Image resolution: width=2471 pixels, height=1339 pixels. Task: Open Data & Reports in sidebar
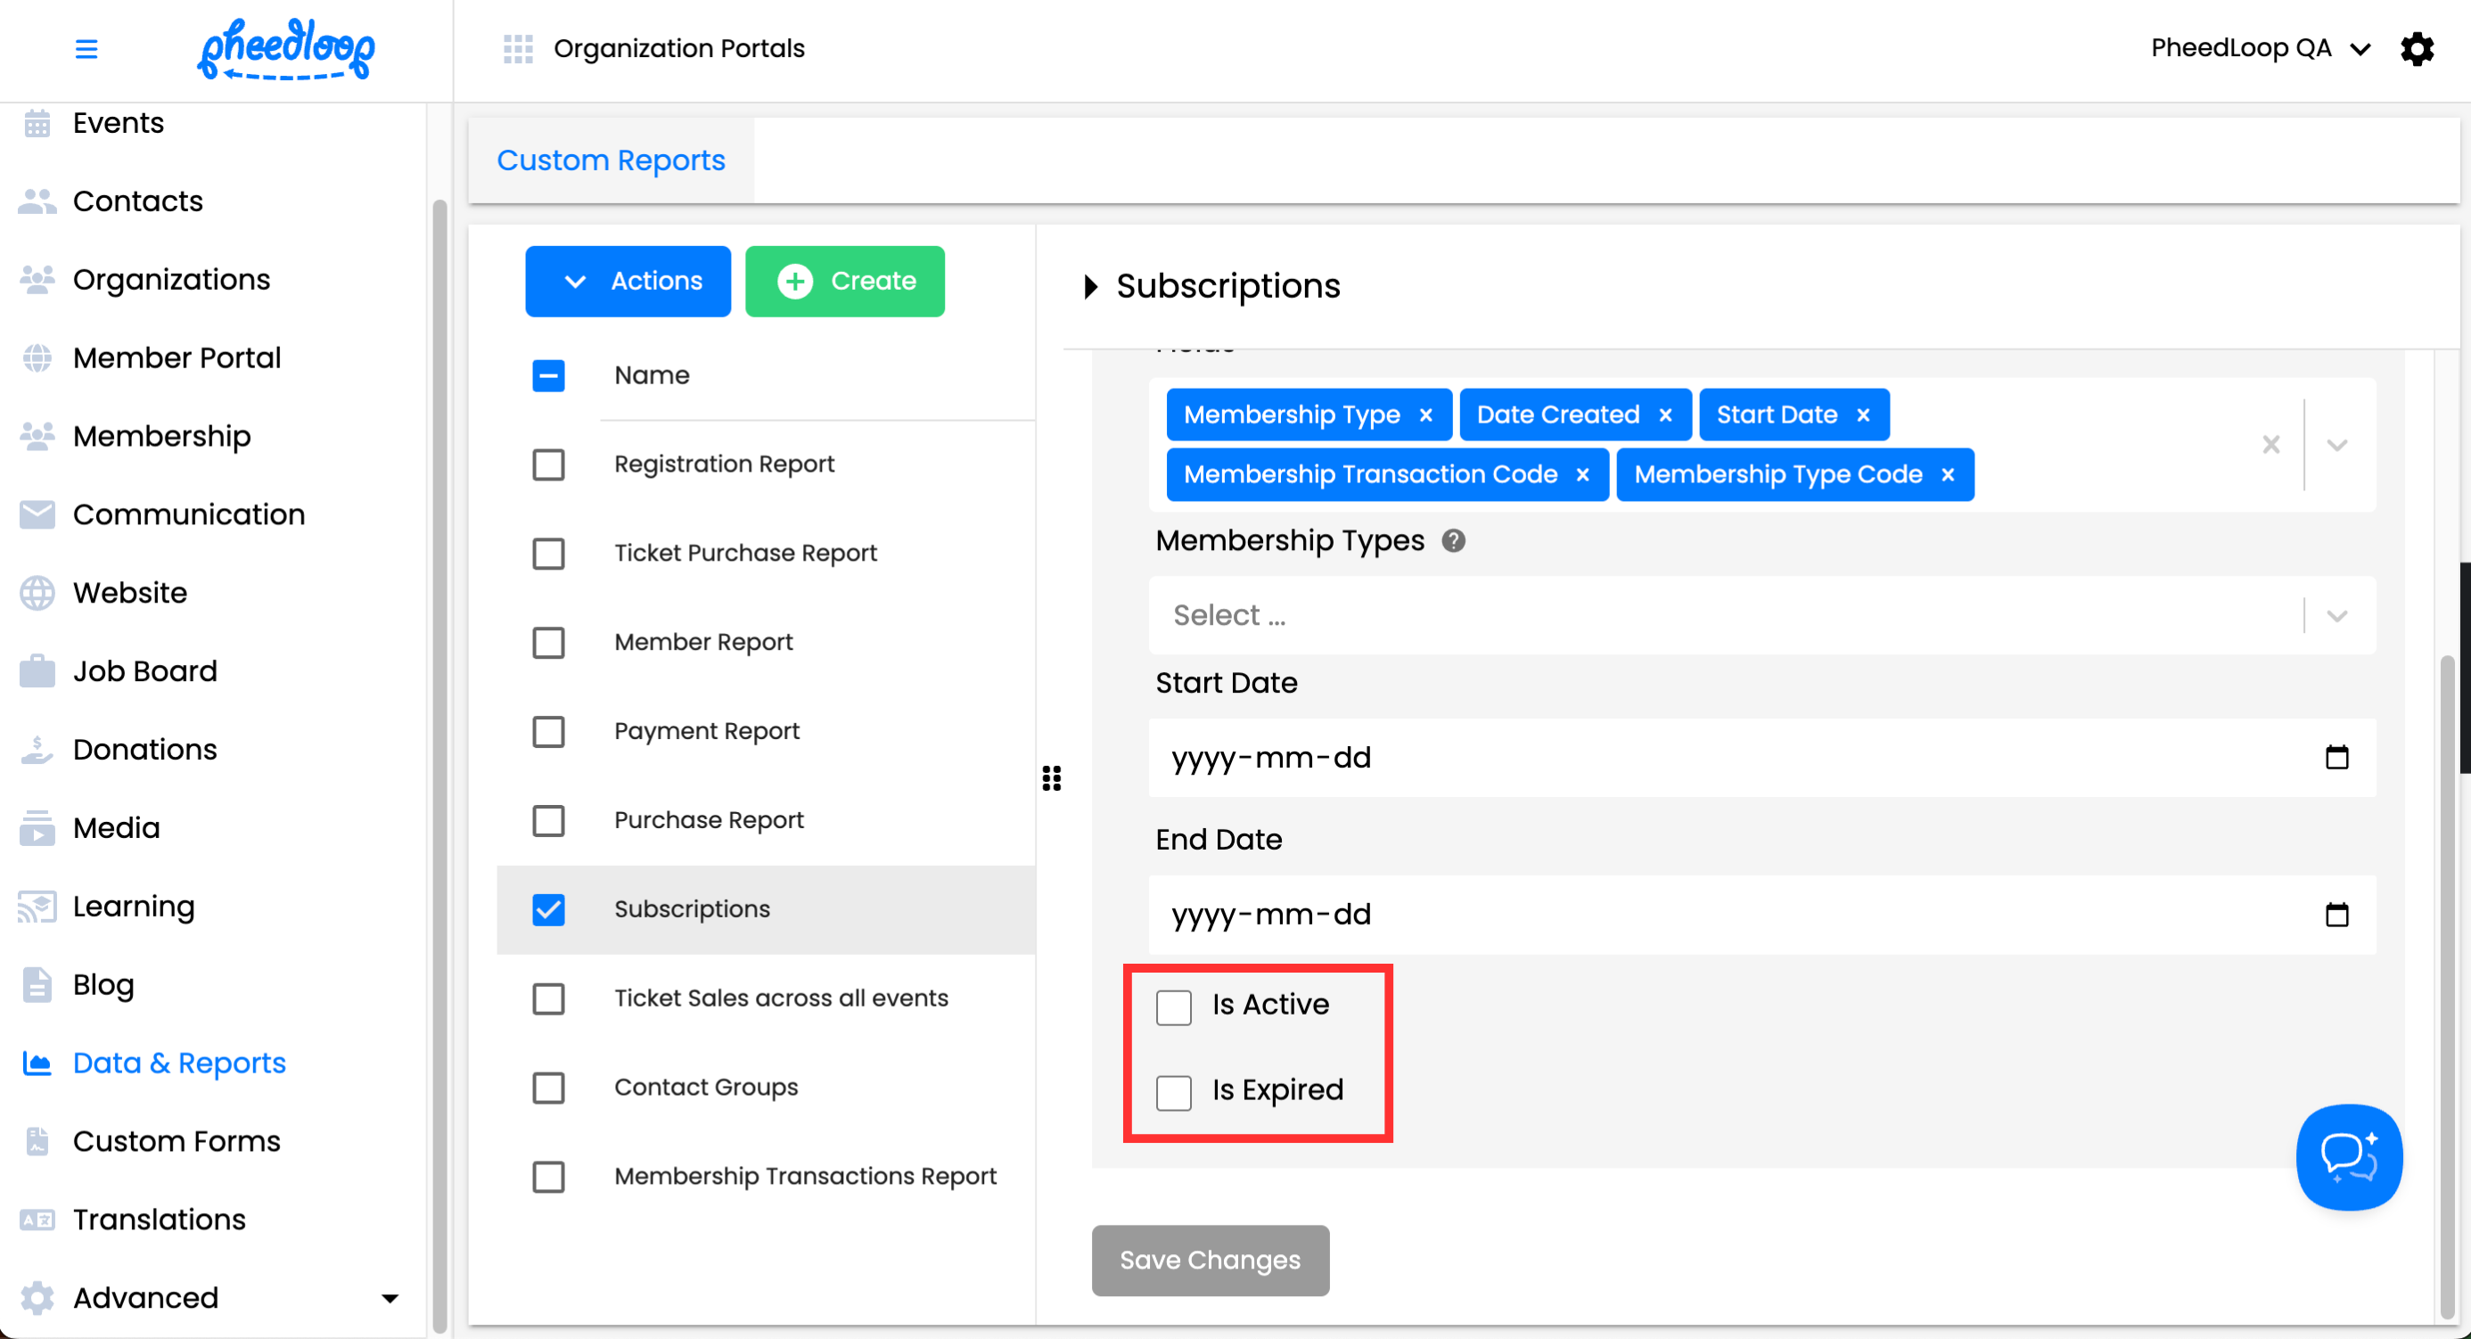pos(179,1063)
